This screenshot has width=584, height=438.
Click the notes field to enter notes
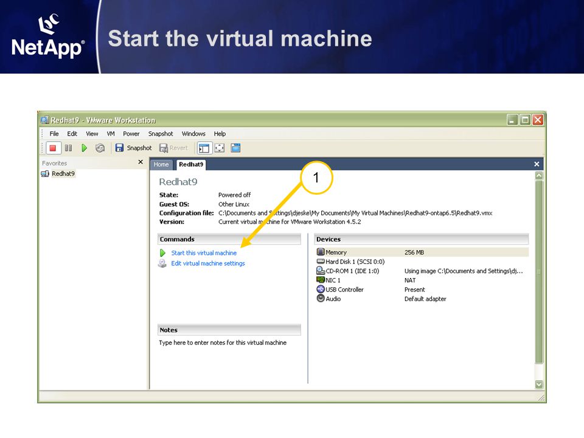pos(223,342)
